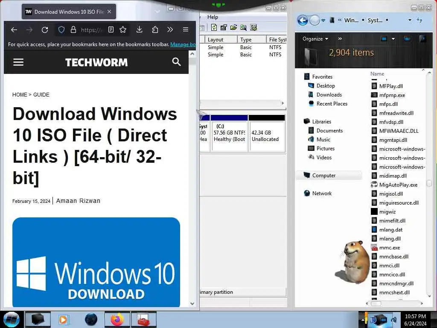Reload the Firefox page

45,30
